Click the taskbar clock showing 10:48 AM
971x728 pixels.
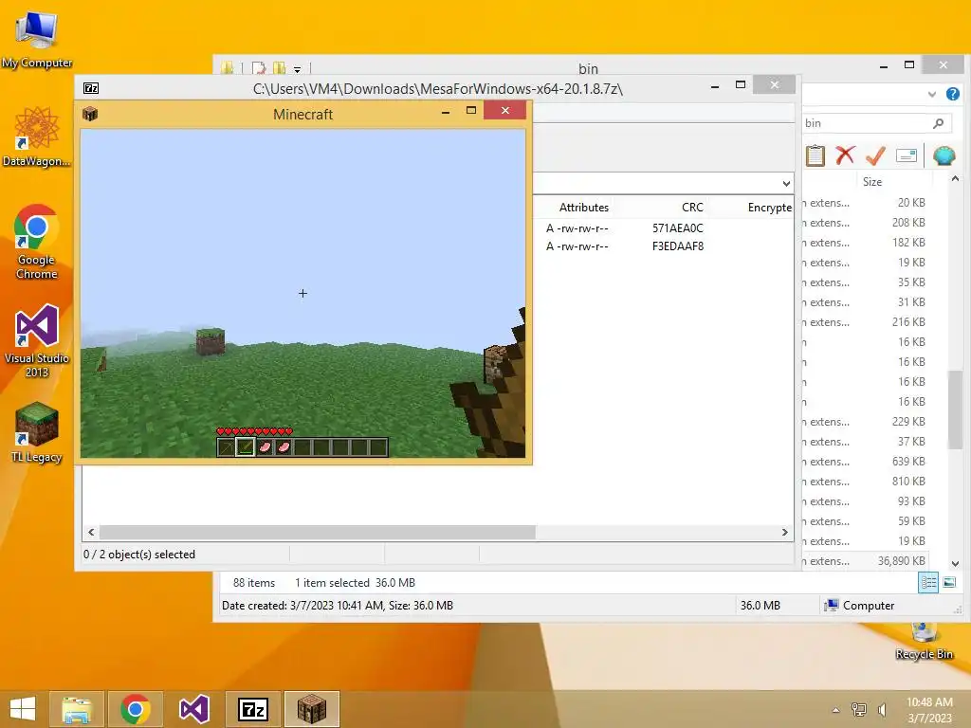pos(929,709)
